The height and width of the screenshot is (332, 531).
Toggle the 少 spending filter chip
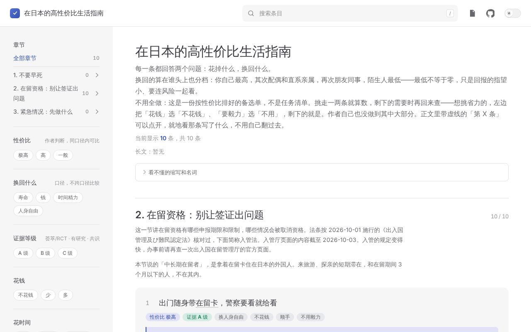[48, 295]
